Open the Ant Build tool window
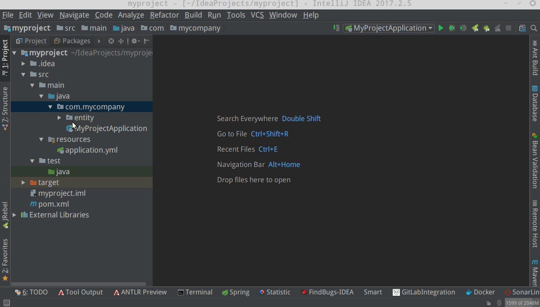This screenshot has width=540, height=307. coord(535,58)
